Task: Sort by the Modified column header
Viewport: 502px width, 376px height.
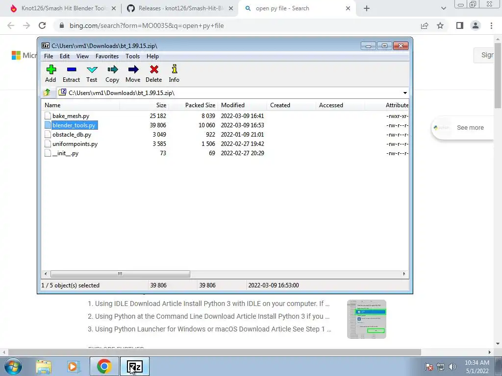Action: click(242, 105)
